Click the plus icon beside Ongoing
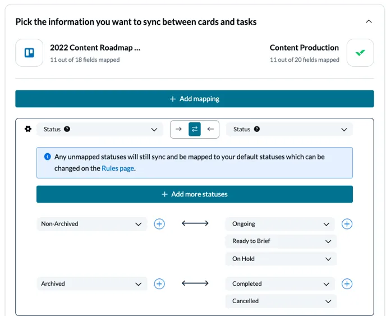 tap(347, 224)
